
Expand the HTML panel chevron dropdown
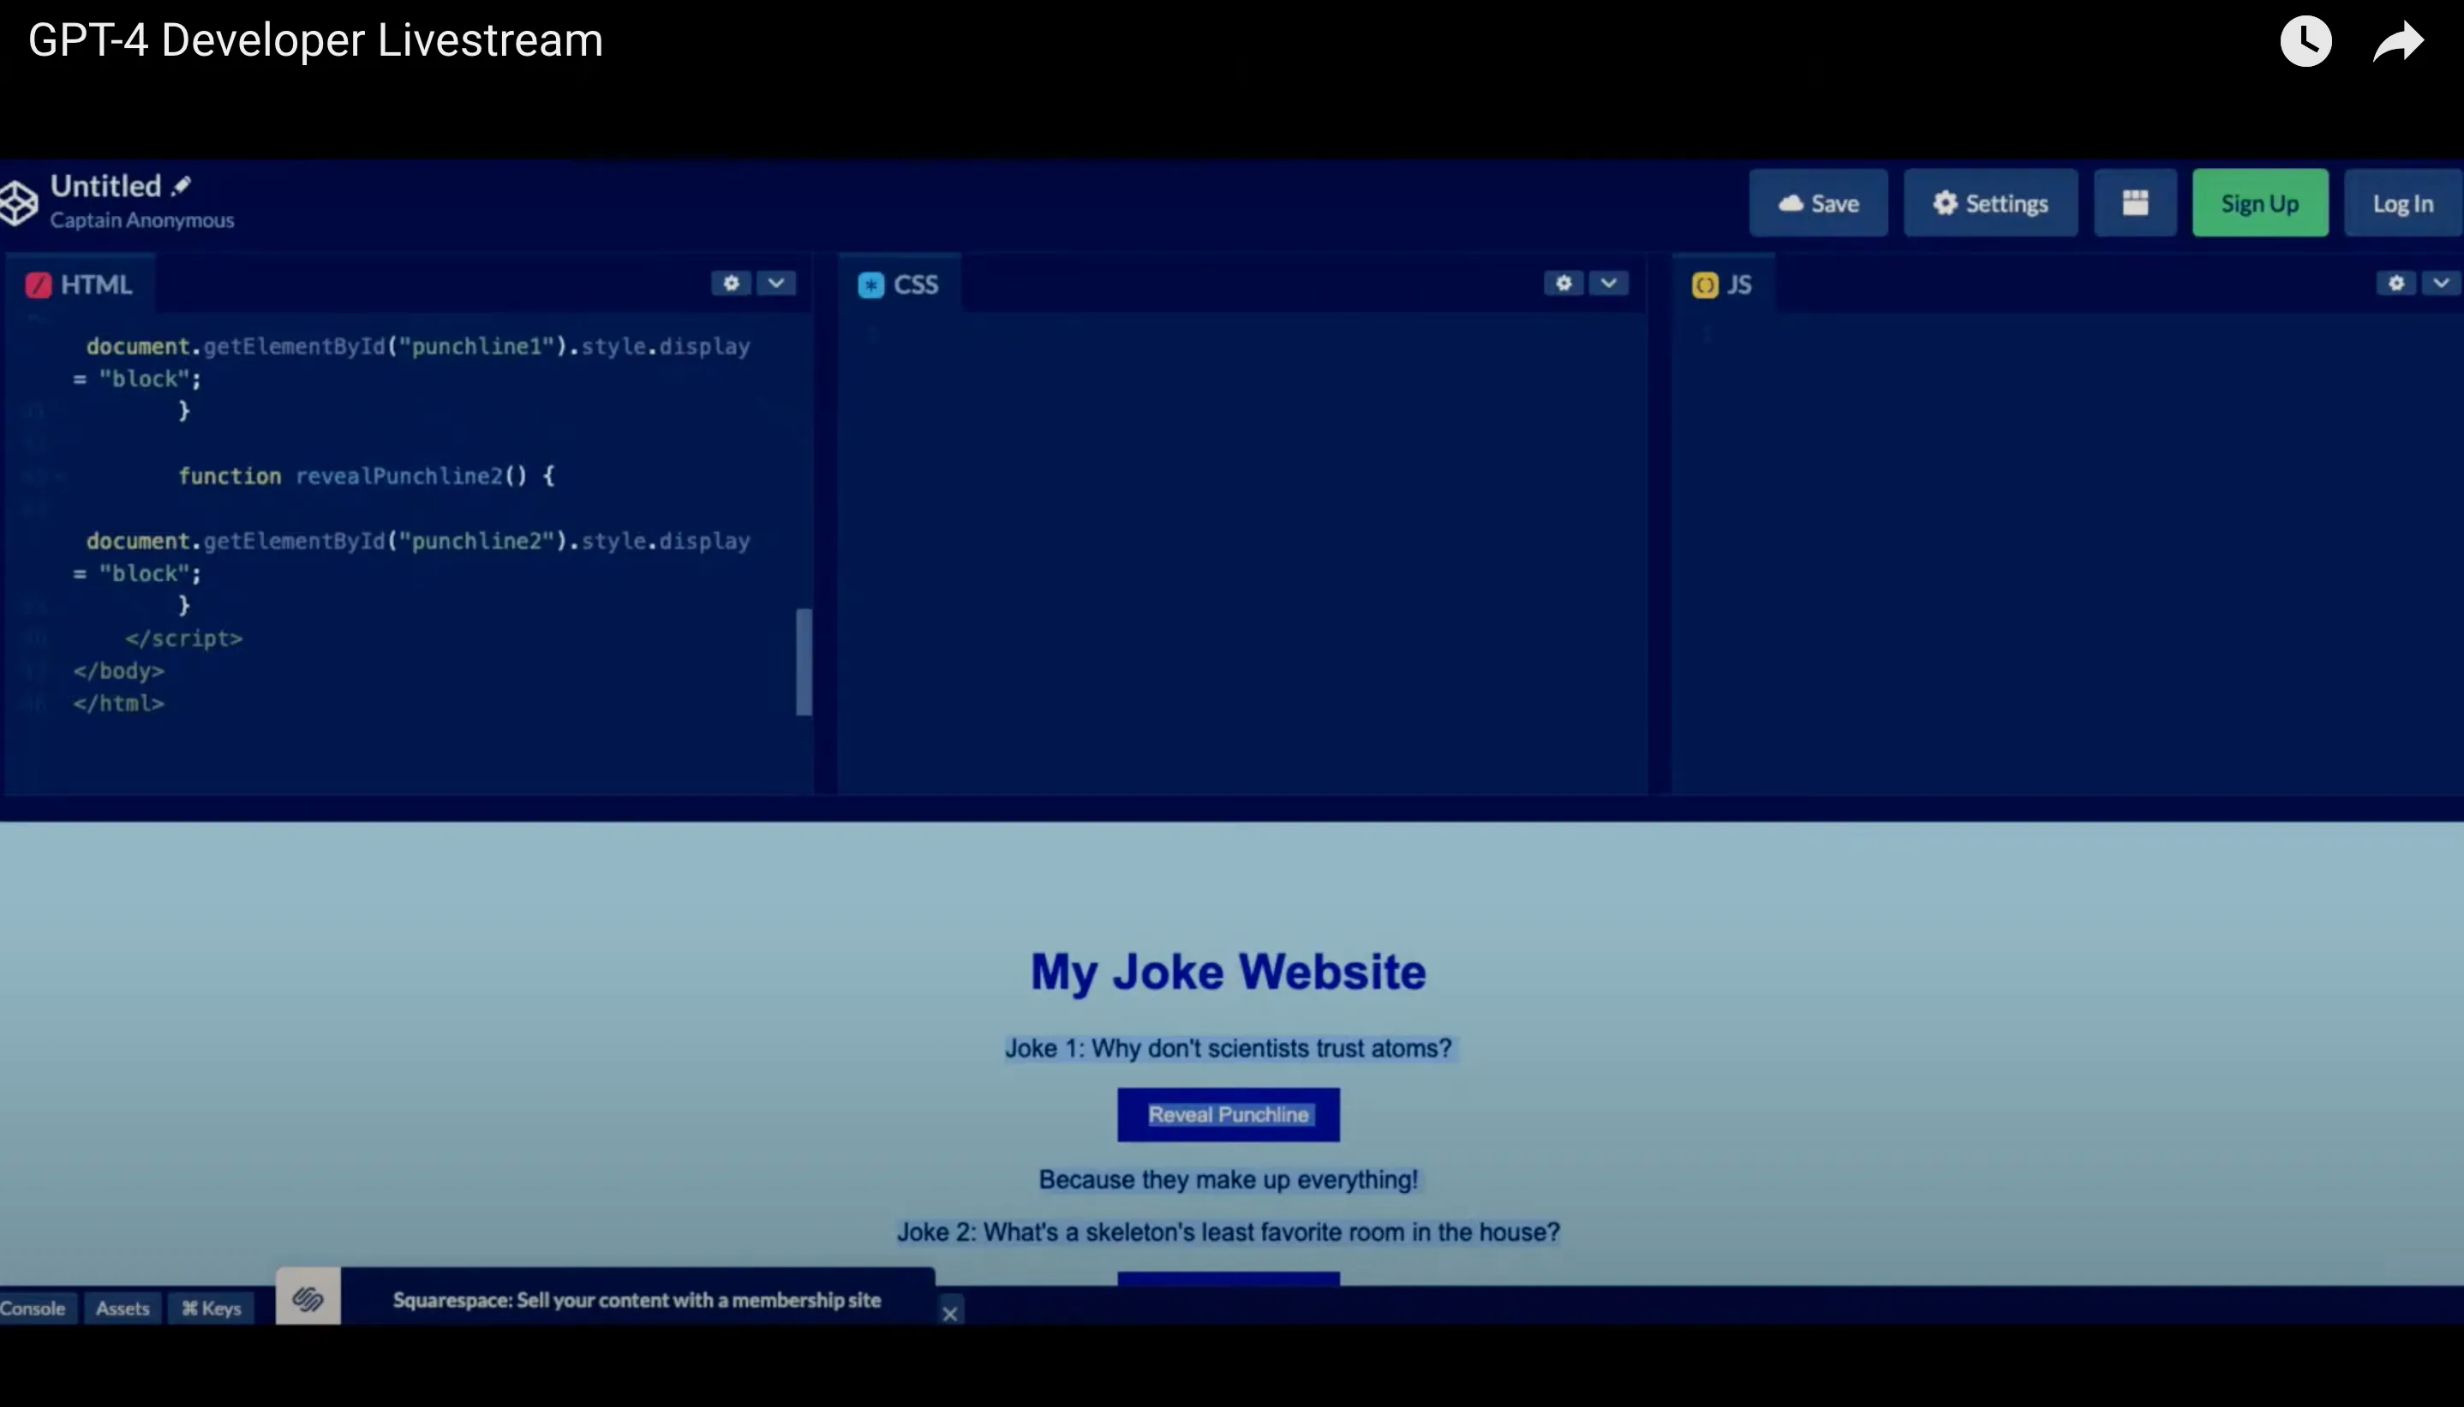[x=775, y=283]
